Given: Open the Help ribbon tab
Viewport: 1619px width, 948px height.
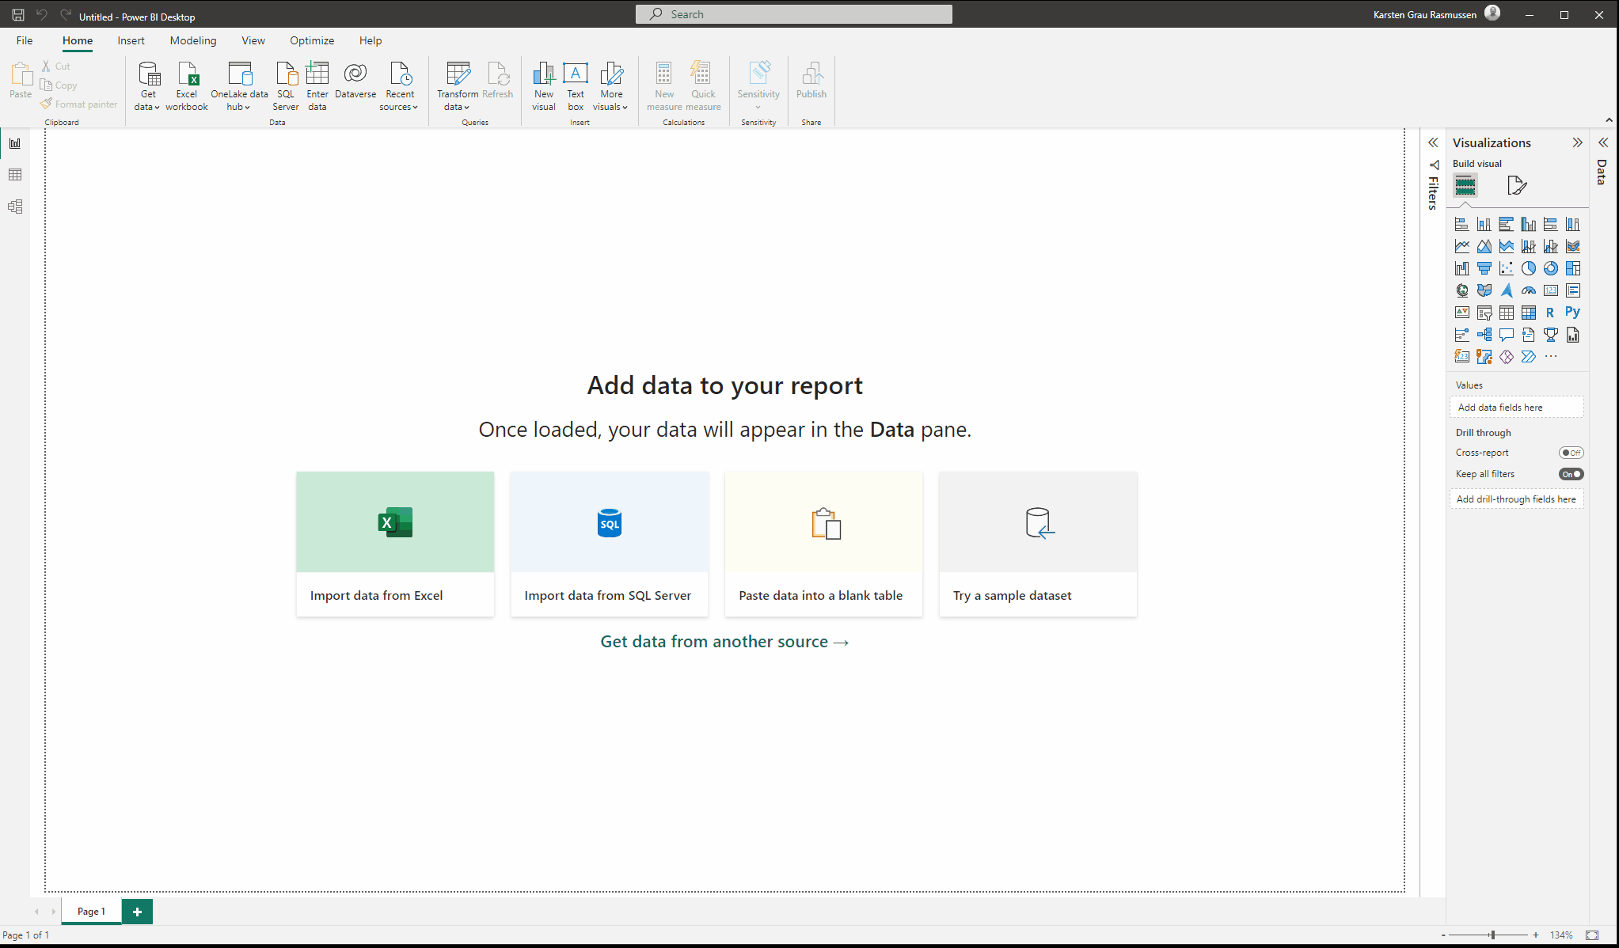Looking at the screenshot, I should [x=371, y=40].
